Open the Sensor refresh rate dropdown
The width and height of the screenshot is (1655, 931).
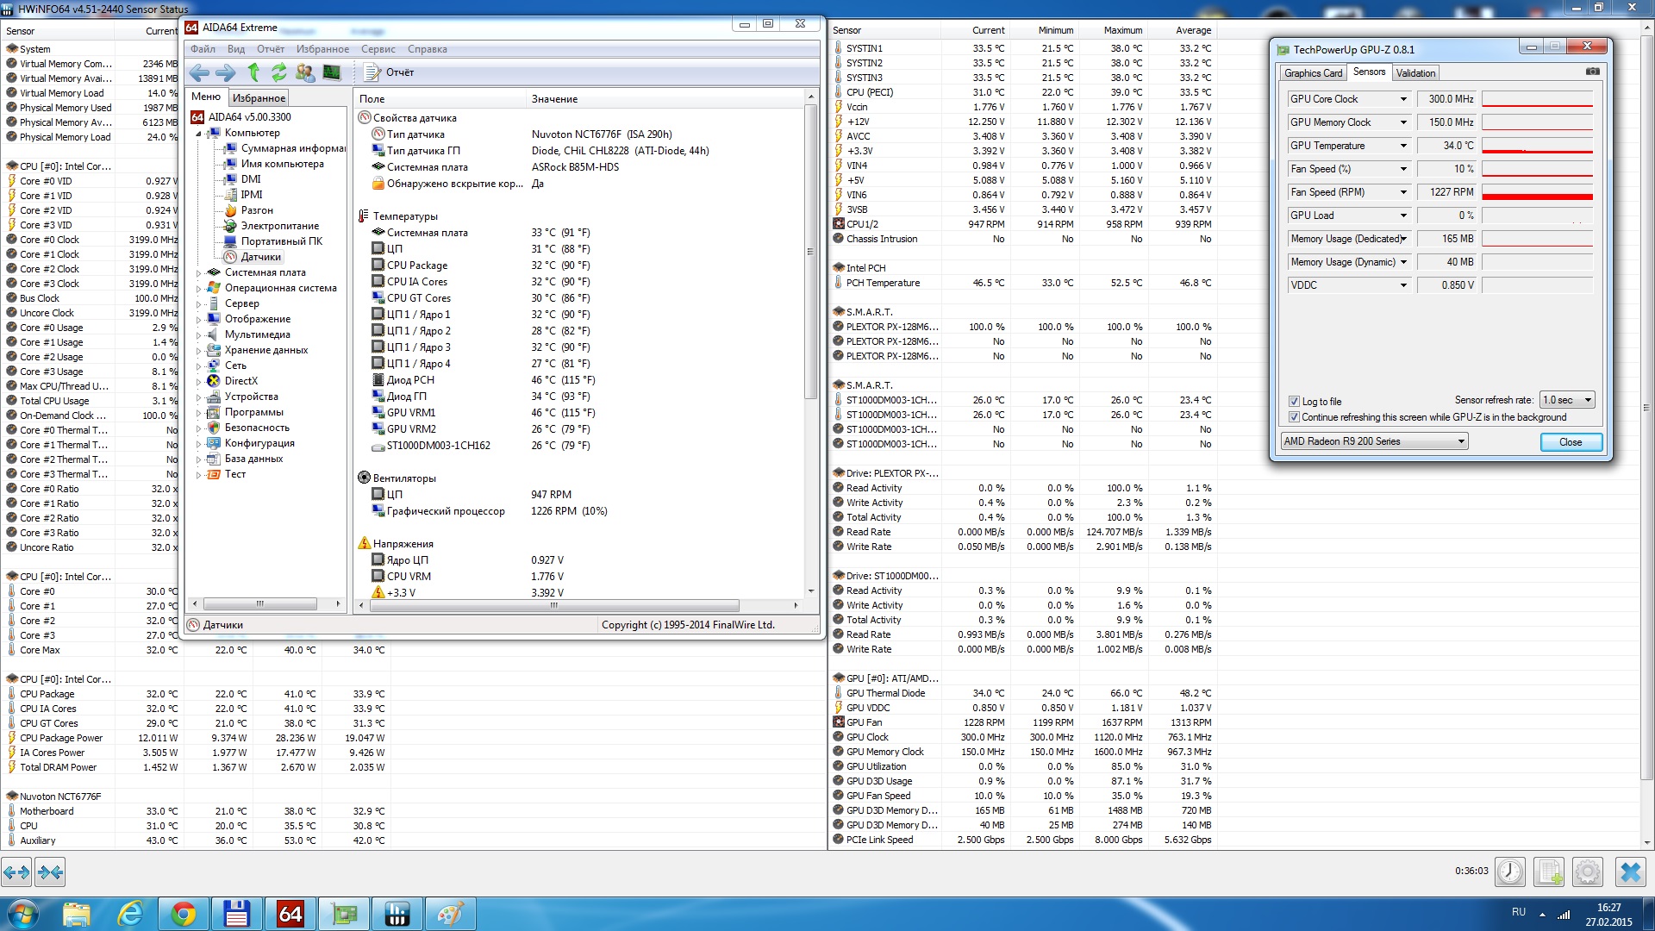click(x=1567, y=400)
